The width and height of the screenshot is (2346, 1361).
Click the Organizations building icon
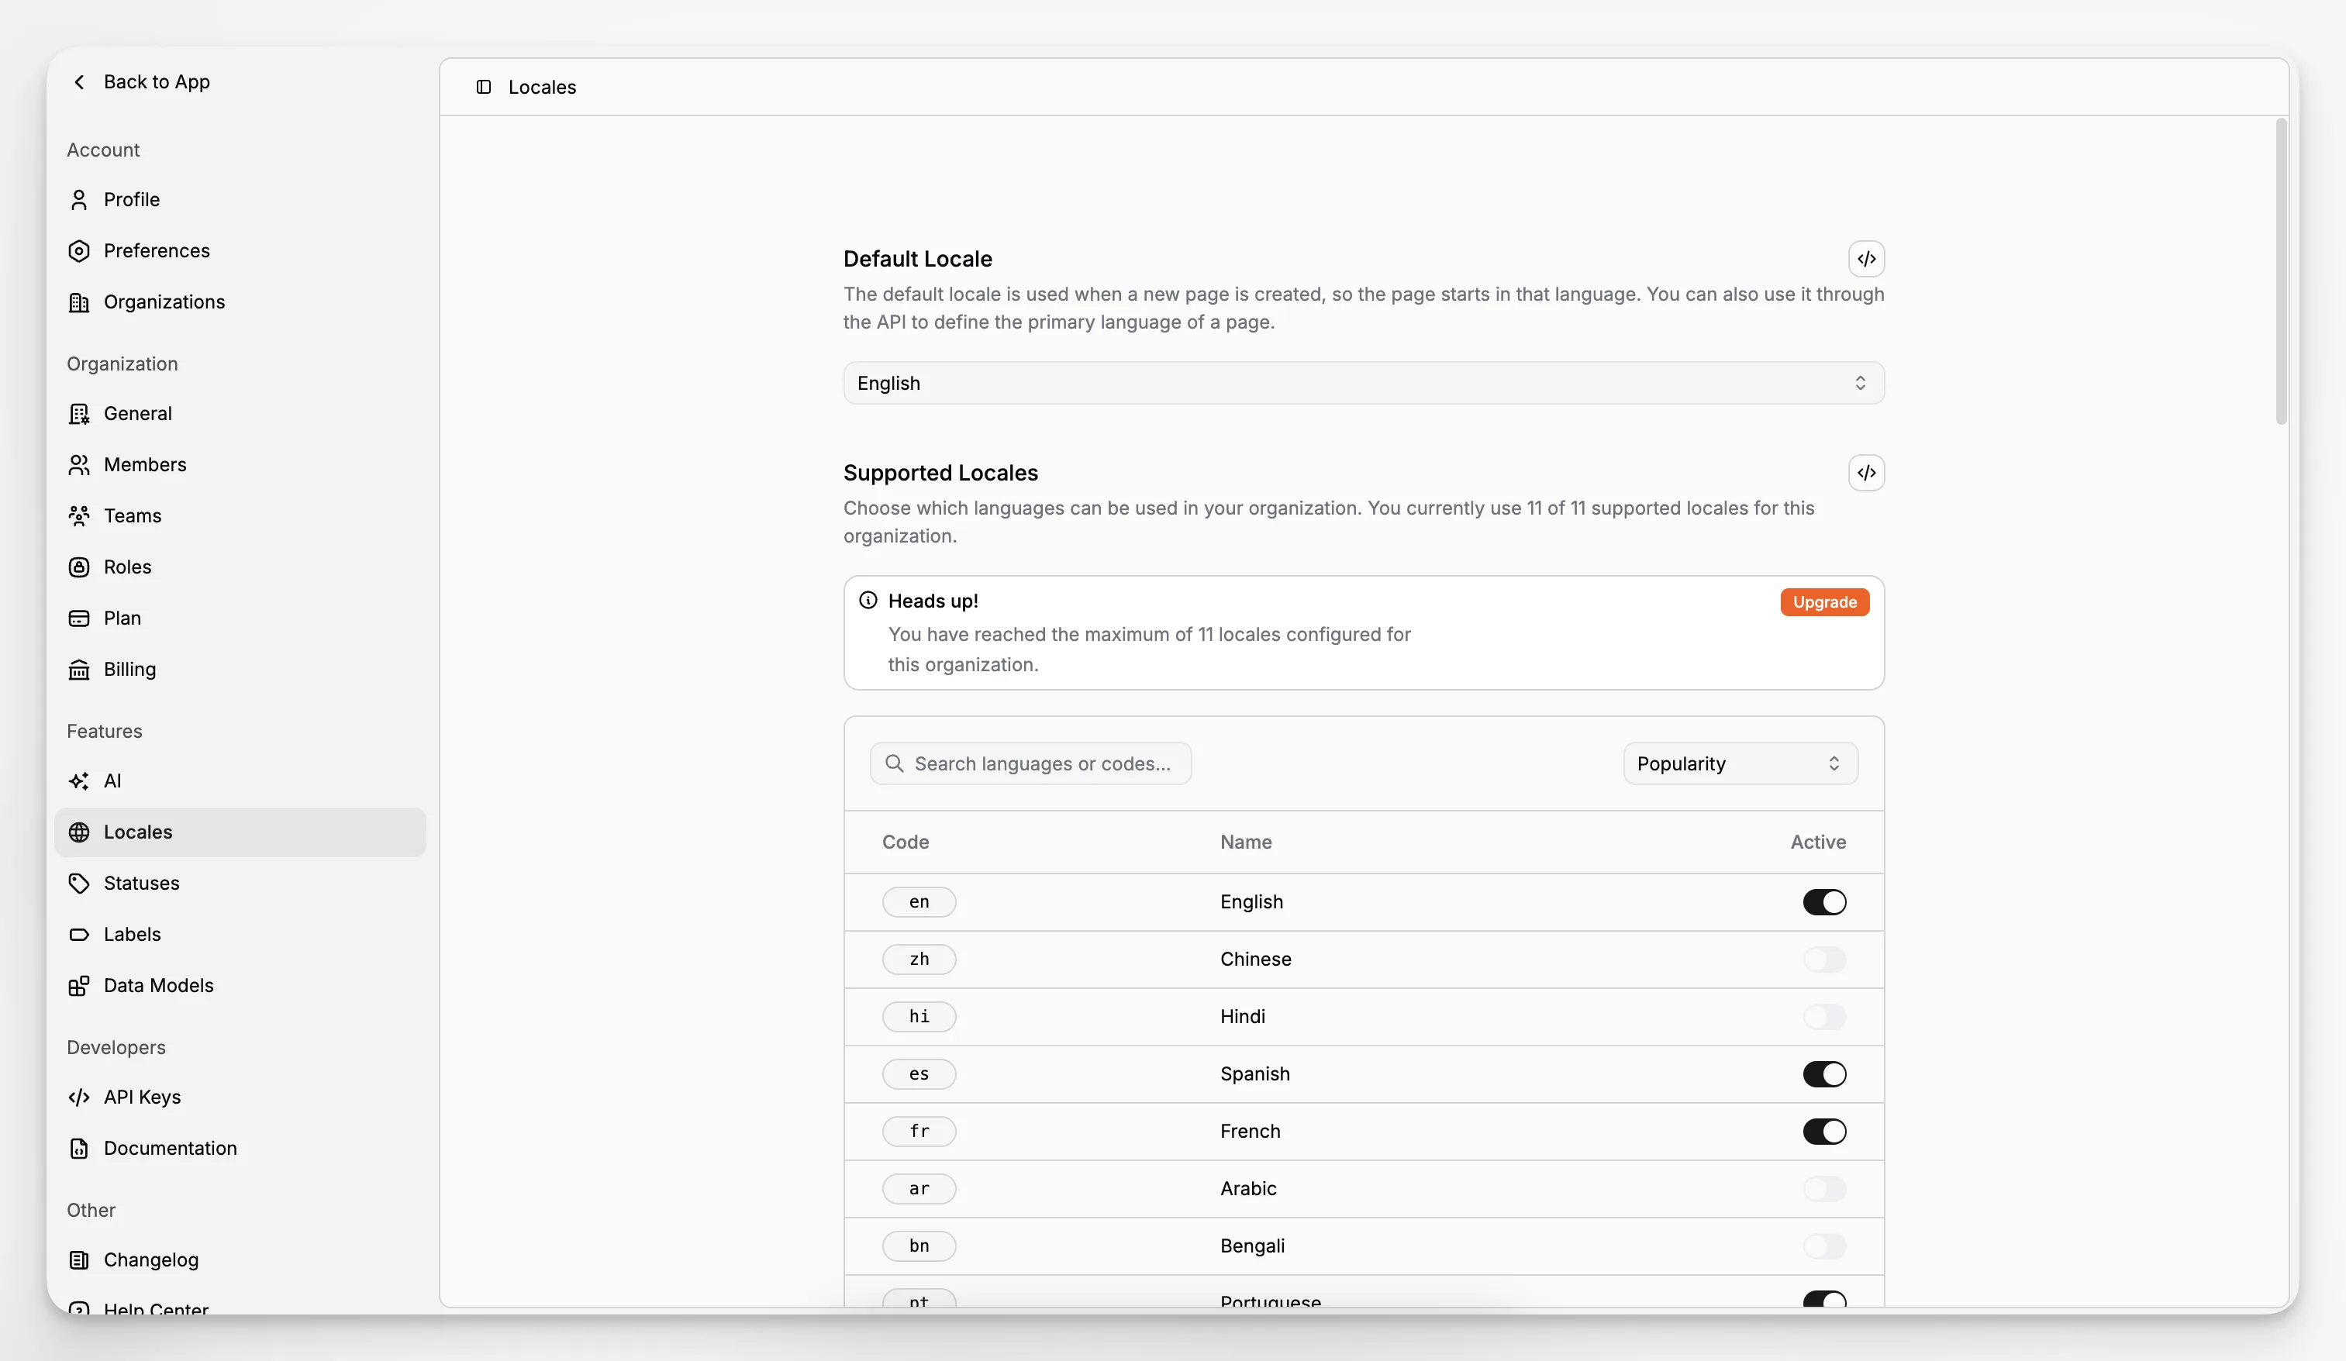79,302
